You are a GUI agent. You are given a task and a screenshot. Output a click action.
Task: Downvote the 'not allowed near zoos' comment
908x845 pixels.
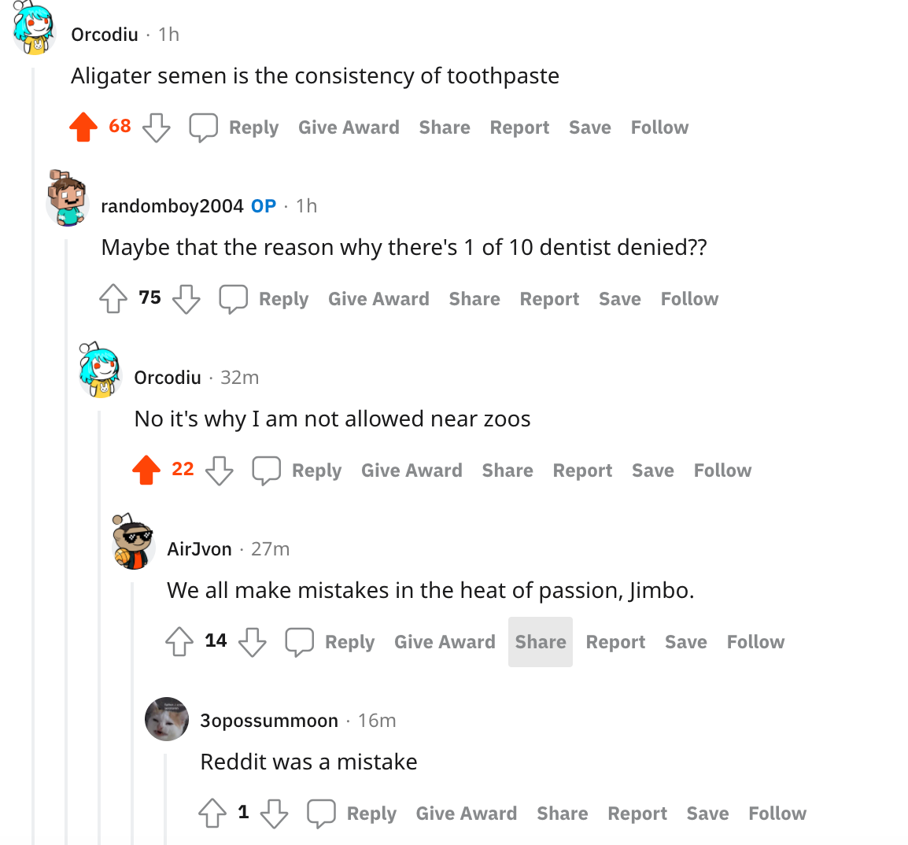pyautogui.click(x=220, y=470)
